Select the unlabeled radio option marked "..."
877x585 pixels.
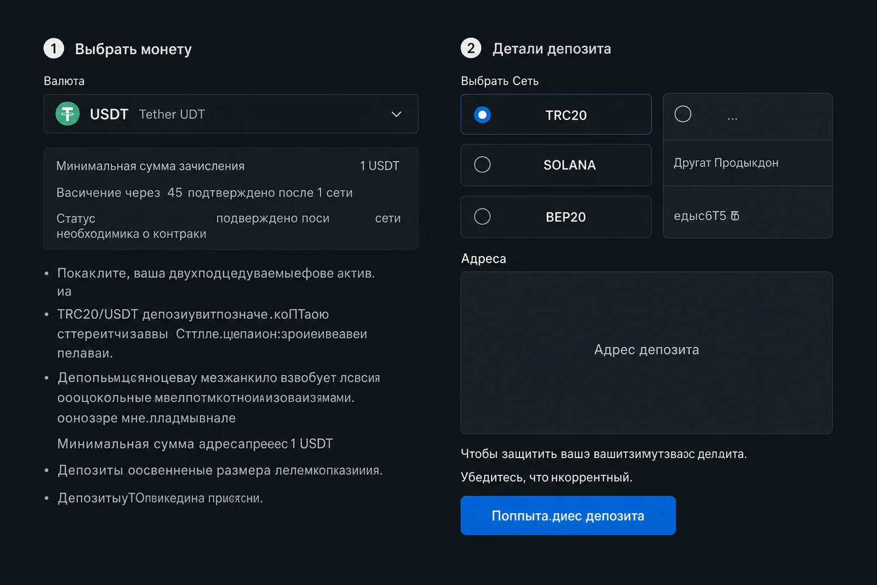683,114
